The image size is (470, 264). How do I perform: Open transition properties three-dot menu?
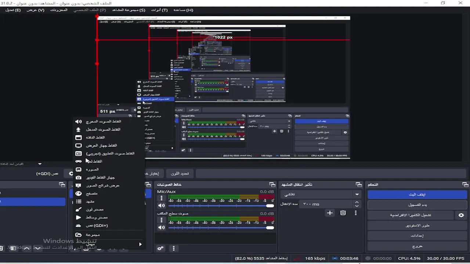[356, 213]
